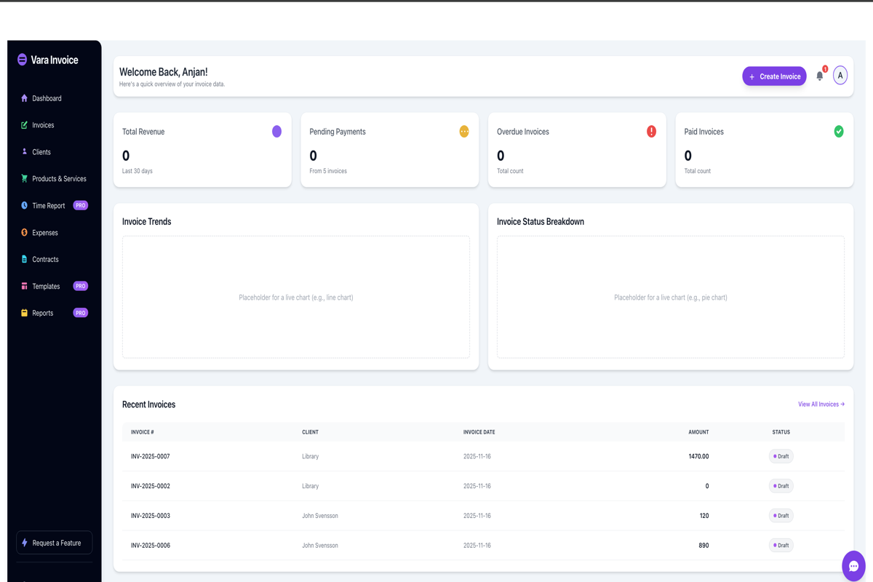Open the View All Invoices link
The width and height of the screenshot is (873, 582).
coord(821,404)
